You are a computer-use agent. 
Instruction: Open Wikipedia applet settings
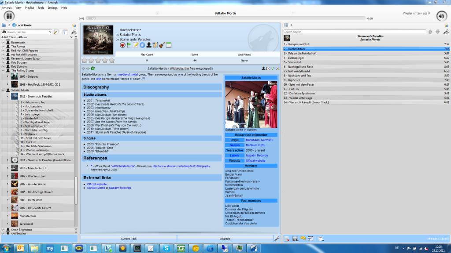click(x=277, y=69)
